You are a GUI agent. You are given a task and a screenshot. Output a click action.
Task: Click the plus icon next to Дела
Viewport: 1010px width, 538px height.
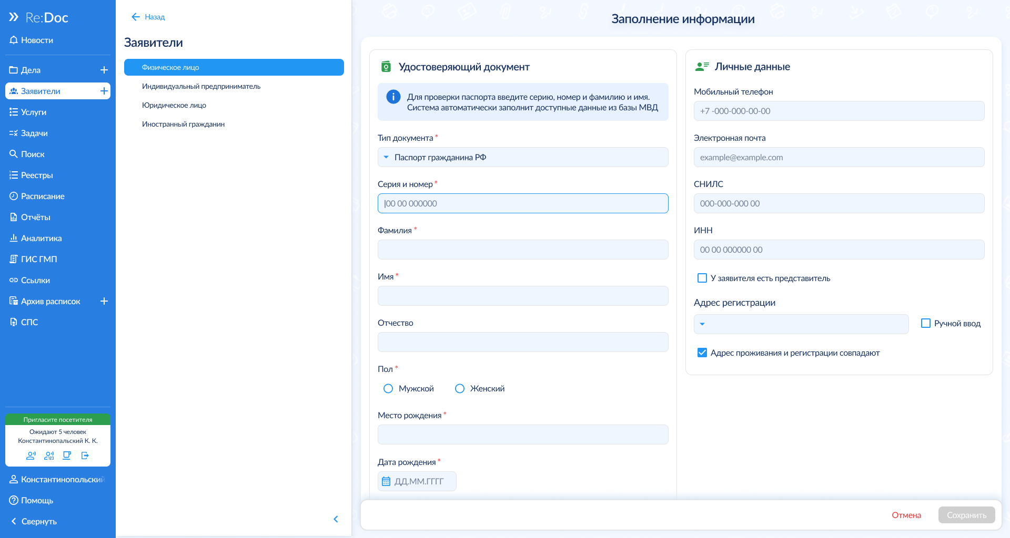(x=104, y=70)
